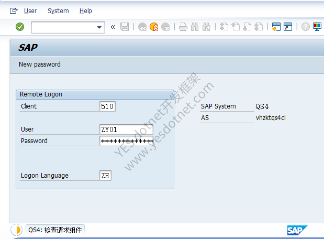This screenshot has width=324, height=239.
Task: Click the Save floppy disk icon
Action: 125,27
